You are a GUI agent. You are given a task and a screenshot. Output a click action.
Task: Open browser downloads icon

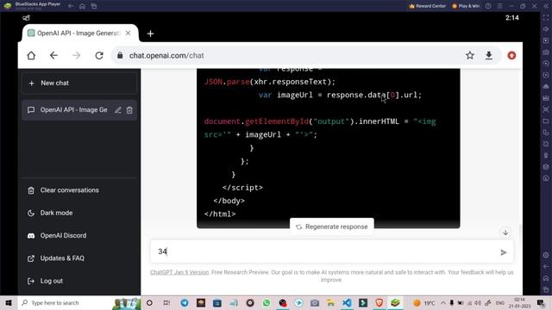(x=489, y=55)
